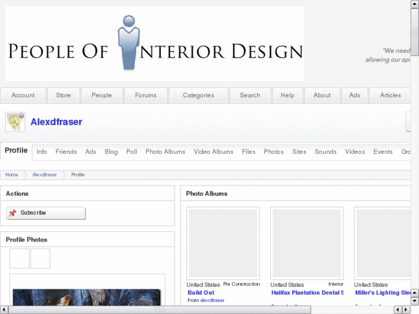This screenshot has height=314, width=419.
Task: Click the large profile photo preview
Action: [87, 297]
